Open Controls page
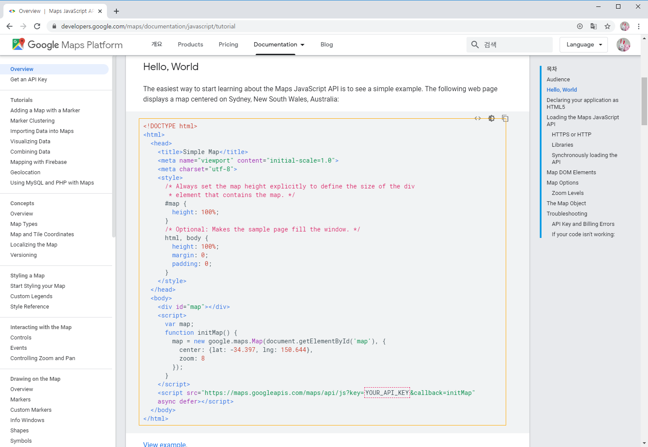This screenshot has height=447, width=648. [x=21, y=338]
